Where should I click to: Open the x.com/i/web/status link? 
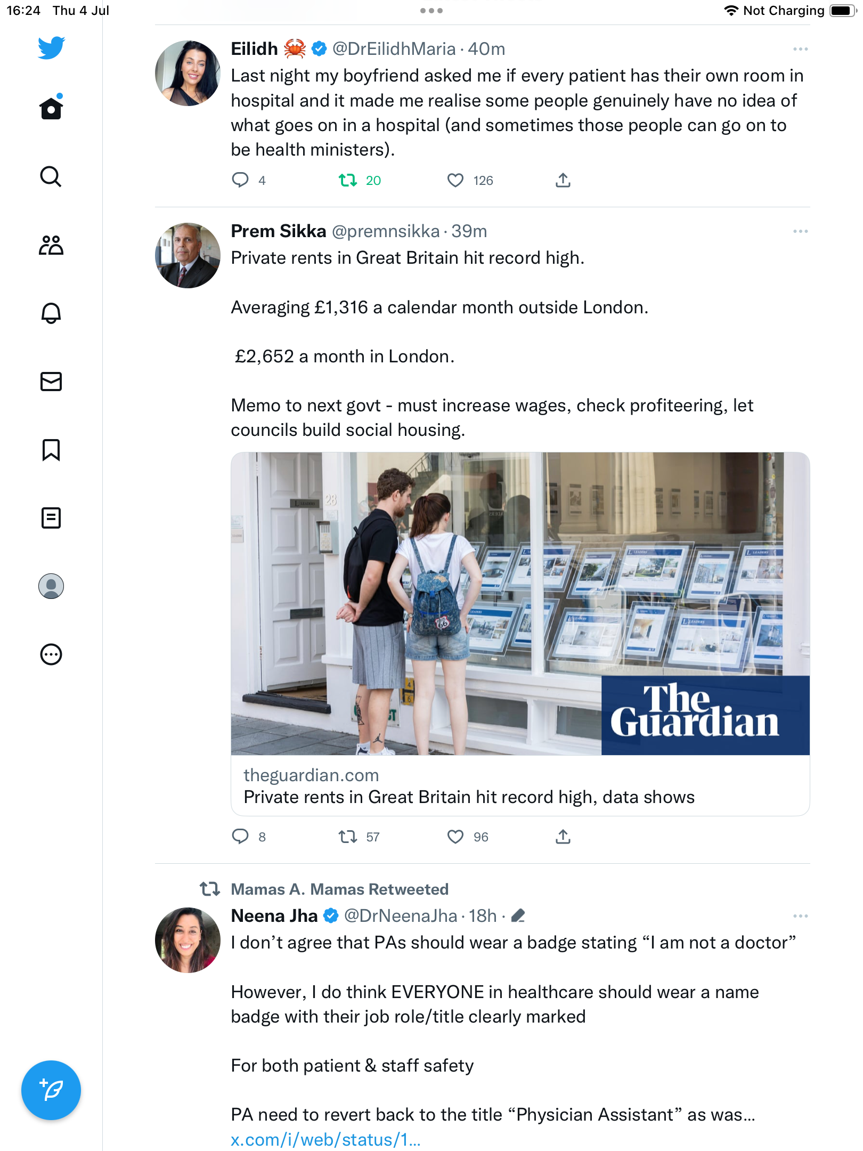[325, 1139]
